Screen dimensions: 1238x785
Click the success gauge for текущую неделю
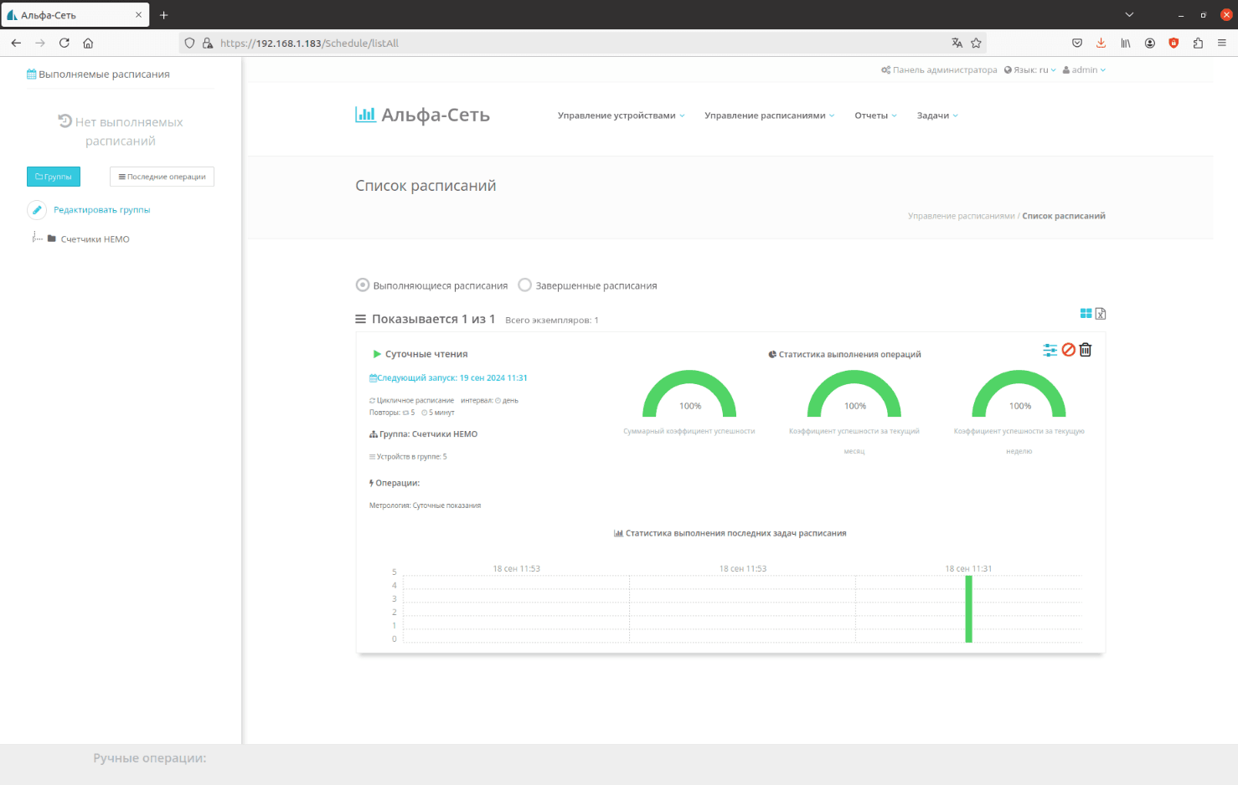[x=1019, y=394]
